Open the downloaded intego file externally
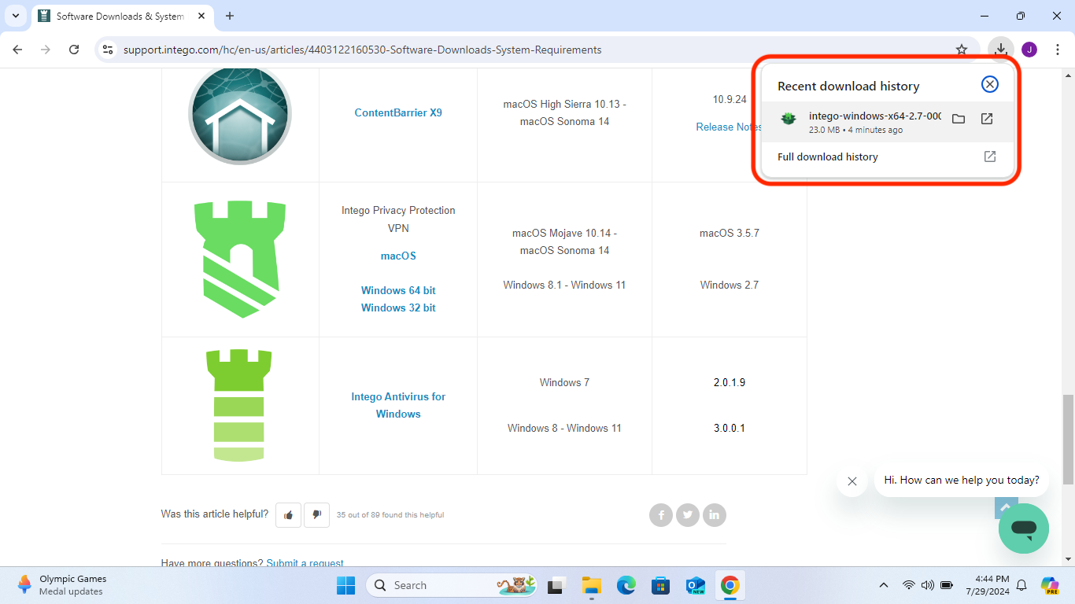Screen dimensions: 1075x604 tap(987, 119)
